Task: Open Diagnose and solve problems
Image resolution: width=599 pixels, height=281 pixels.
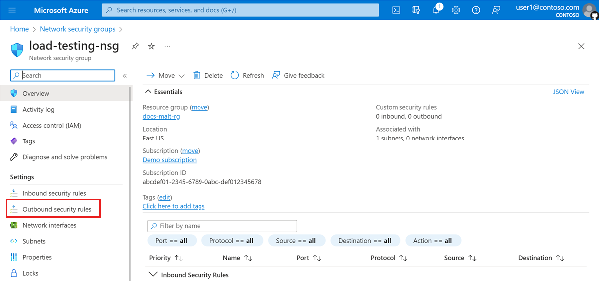Action: (65, 157)
